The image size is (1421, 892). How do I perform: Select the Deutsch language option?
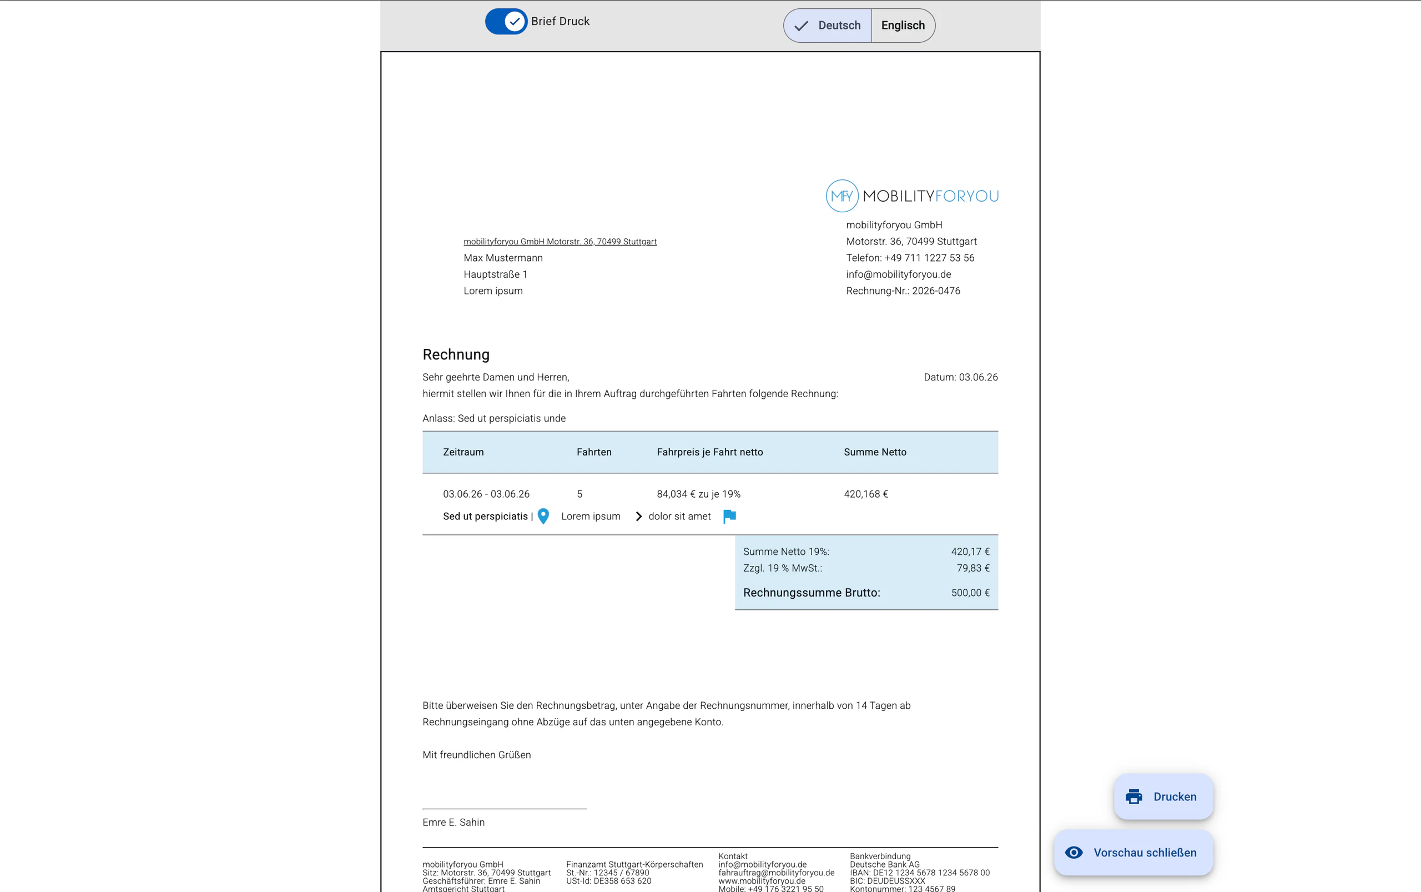click(827, 26)
